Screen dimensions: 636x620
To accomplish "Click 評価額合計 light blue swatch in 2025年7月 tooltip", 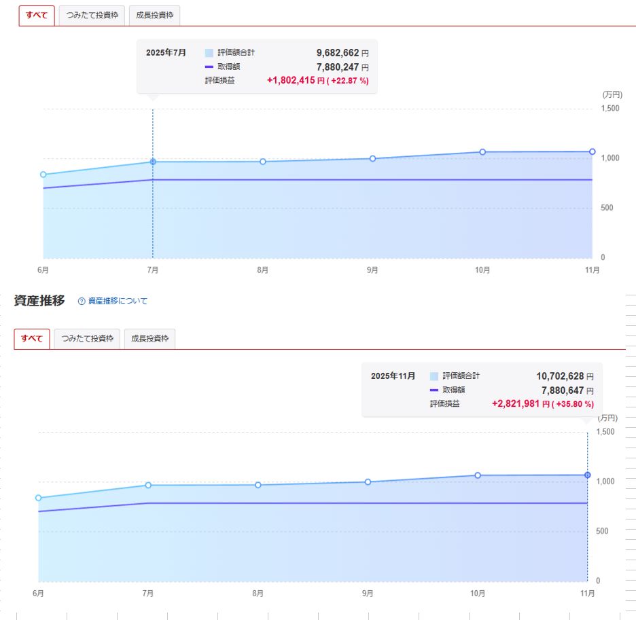I will 209,53.
